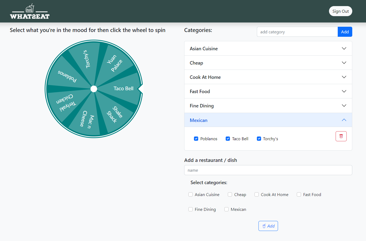366x241 pixels.
Task: Click the name field to add a dish
Action: (268, 170)
